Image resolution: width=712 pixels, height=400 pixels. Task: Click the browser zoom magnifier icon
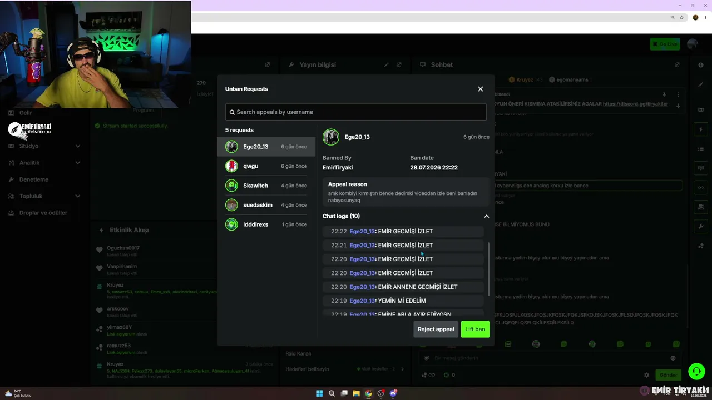673,17
